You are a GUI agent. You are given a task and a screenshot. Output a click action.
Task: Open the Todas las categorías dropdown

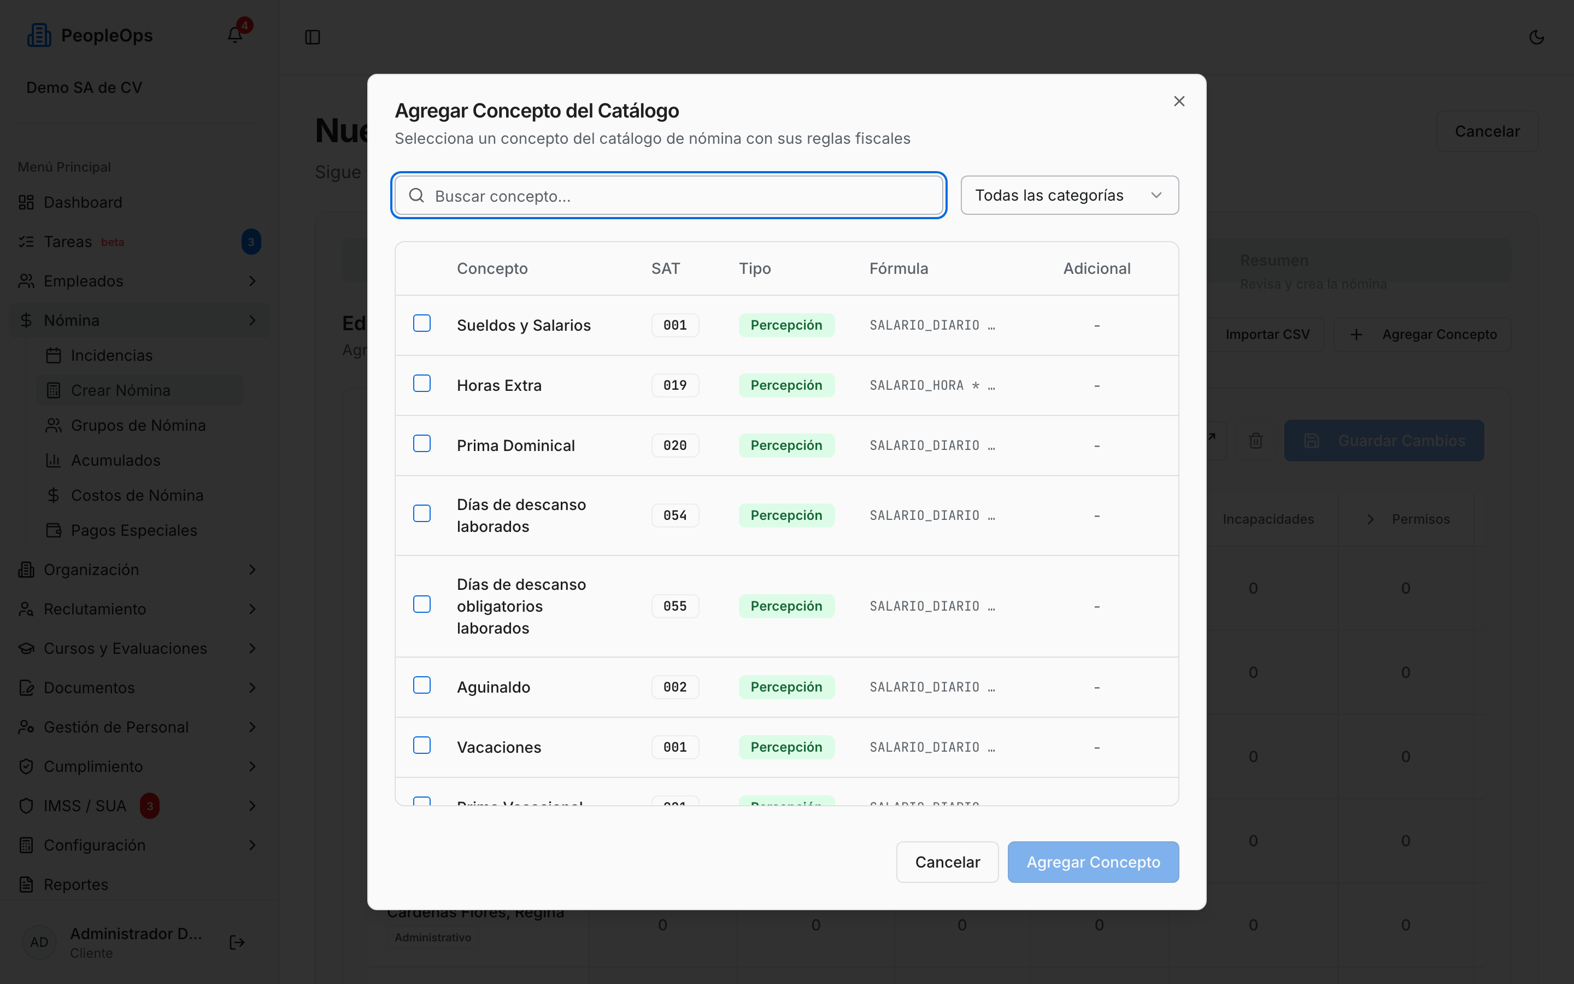click(1069, 195)
